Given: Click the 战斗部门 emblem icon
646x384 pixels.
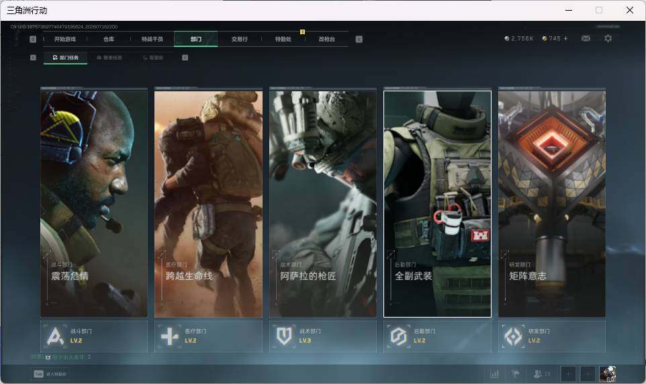Looking at the screenshot, I should pos(55,336).
